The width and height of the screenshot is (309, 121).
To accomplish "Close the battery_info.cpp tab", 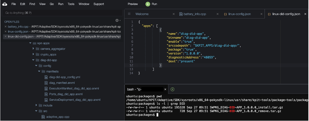I will coord(218,14).
